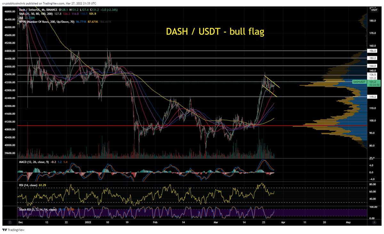Click the 80.00 RSI axis label
The width and height of the screenshot is (384, 234).
click(372, 184)
